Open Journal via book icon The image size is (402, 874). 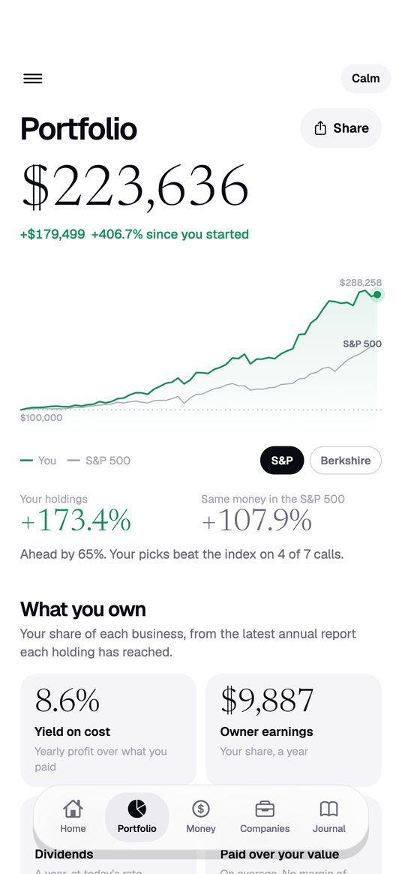click(329, 808)
